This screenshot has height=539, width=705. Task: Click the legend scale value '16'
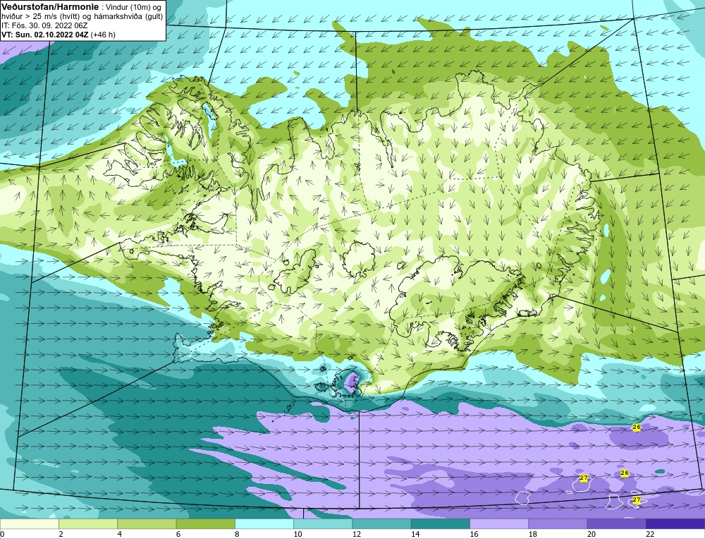tap(474, 534)
